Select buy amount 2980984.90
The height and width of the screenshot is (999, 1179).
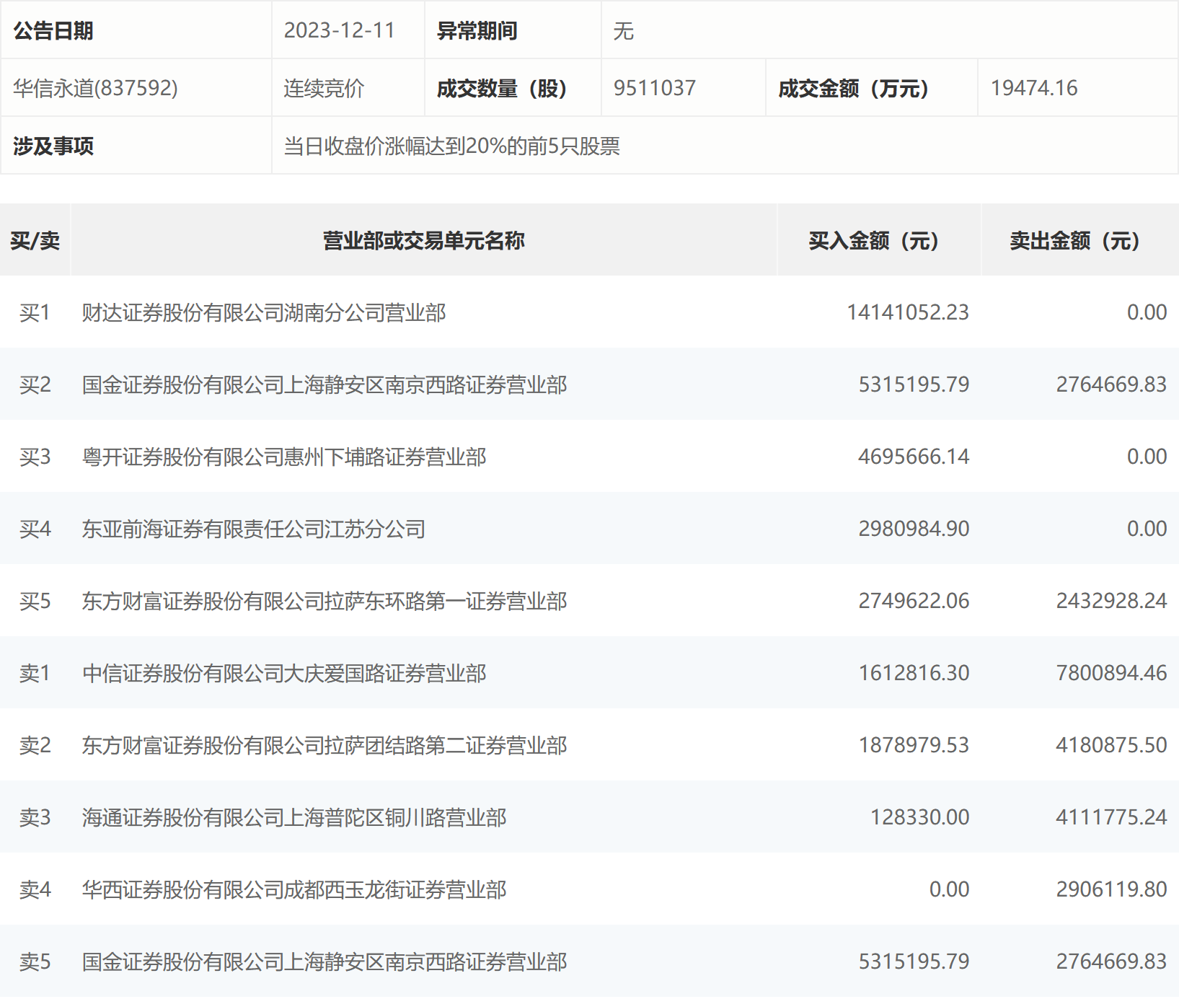pos(914,529)
